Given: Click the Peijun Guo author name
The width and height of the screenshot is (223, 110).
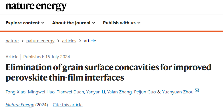Looking at the screenshot, I should [145, 92].
